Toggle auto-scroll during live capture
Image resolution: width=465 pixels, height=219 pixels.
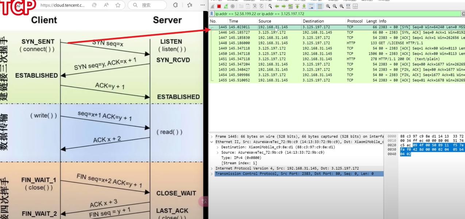coord(311,6)
